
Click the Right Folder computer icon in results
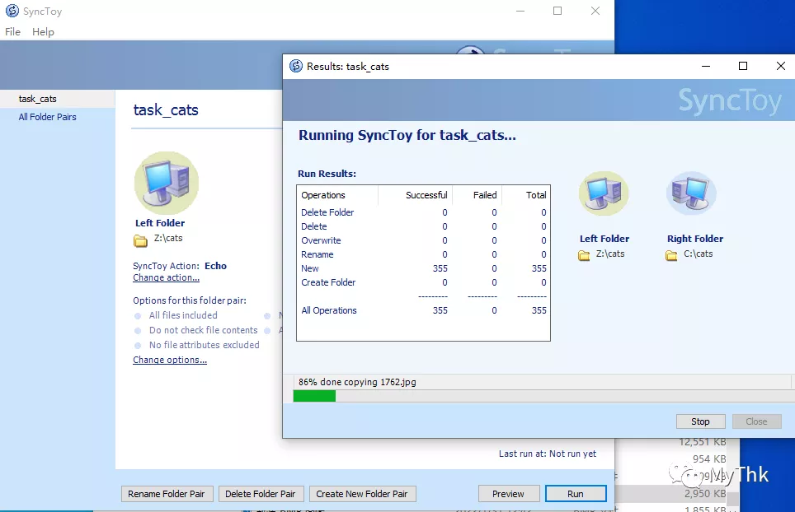tap(691, 195)
